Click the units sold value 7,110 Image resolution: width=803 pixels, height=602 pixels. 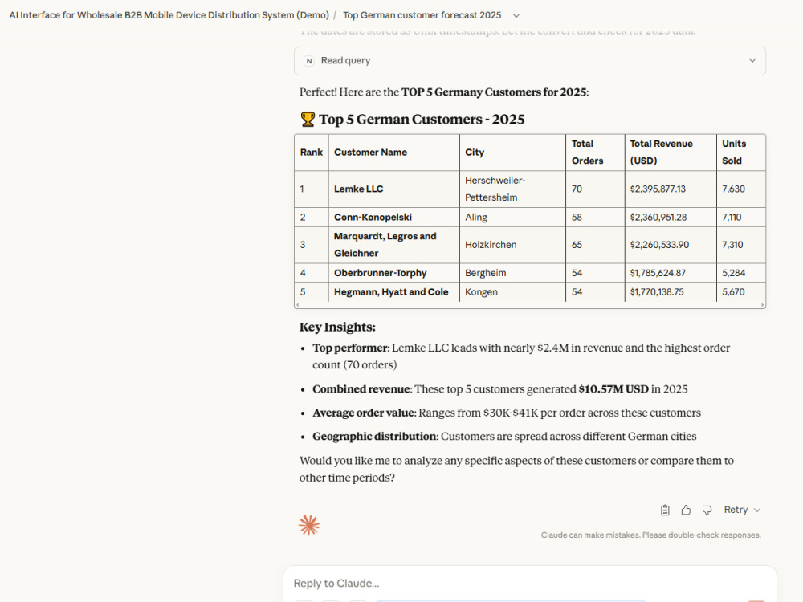(x=732, y=217)
